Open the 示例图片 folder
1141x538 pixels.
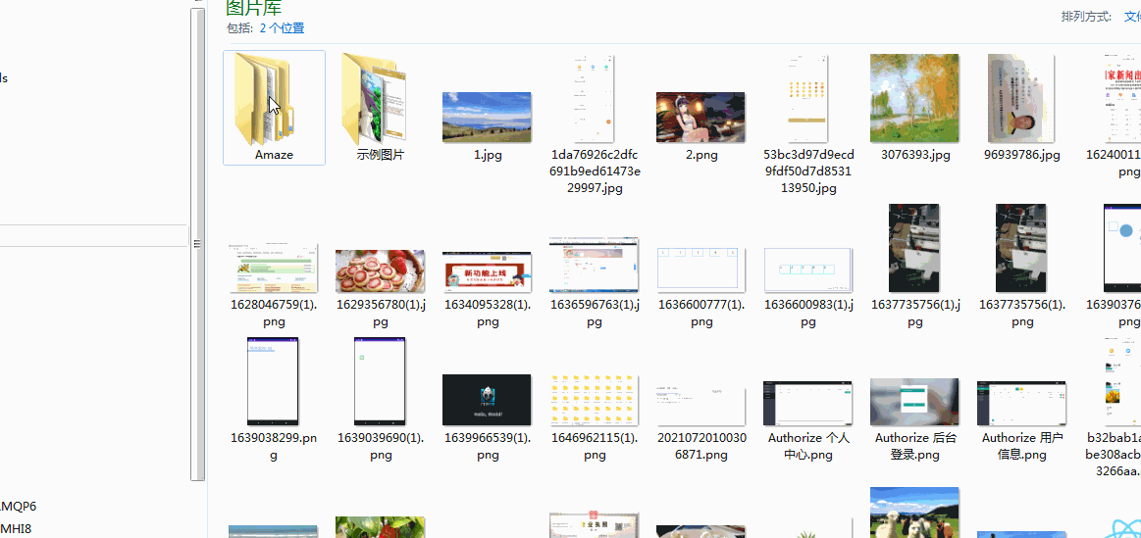374,98
